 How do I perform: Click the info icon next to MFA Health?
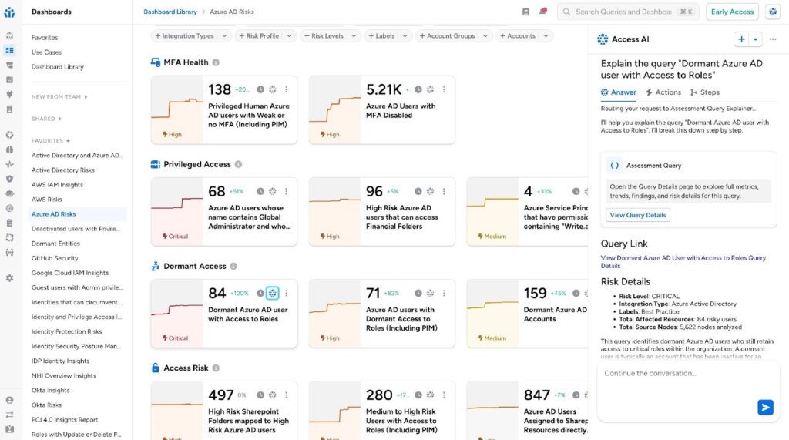coord(216,62)
